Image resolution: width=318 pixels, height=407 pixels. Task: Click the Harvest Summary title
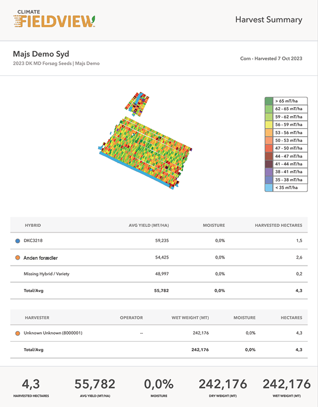(x=269, y=20)
